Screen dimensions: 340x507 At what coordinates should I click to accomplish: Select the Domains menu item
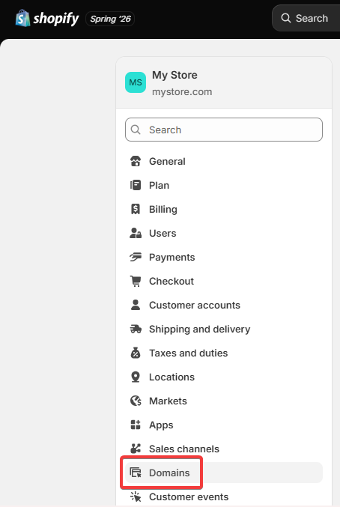pyautogui.click(x=224, y=473)
